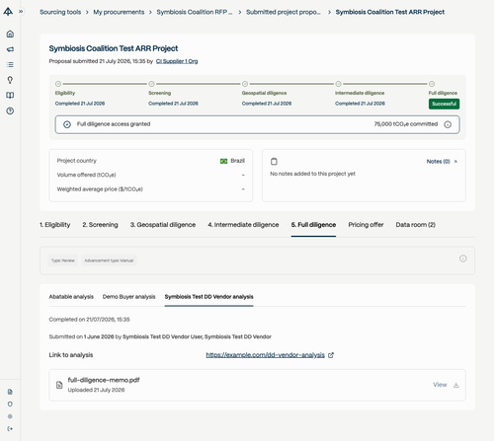The image size is (494, 441).
Task: Click the Successful status badge
Action: click(444, 104)
